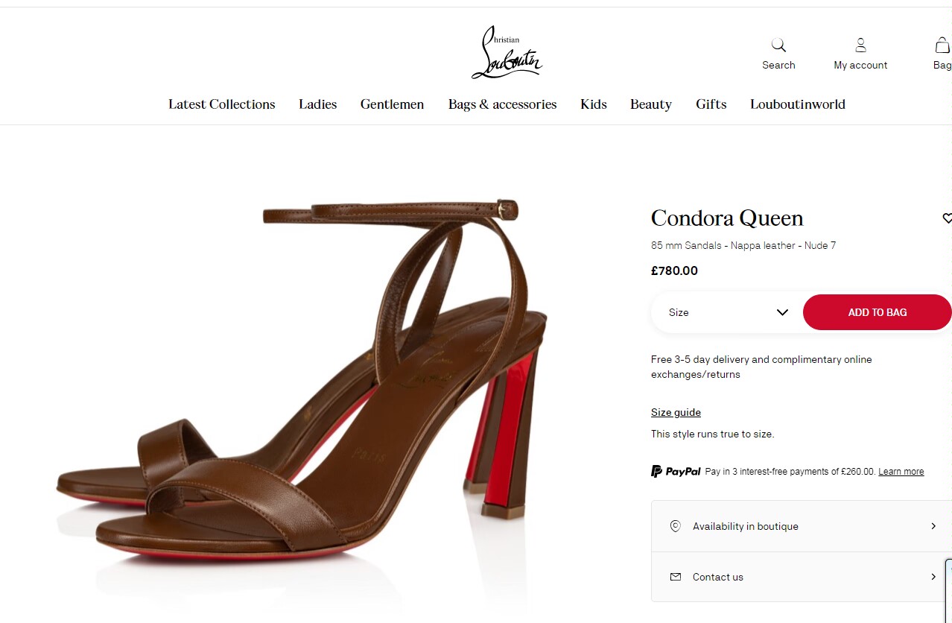Image resolution: width=952 pixels, height=623 pixels.
Task: Click the envelope icon beside Contact us
Action: (x=676, y=577)
